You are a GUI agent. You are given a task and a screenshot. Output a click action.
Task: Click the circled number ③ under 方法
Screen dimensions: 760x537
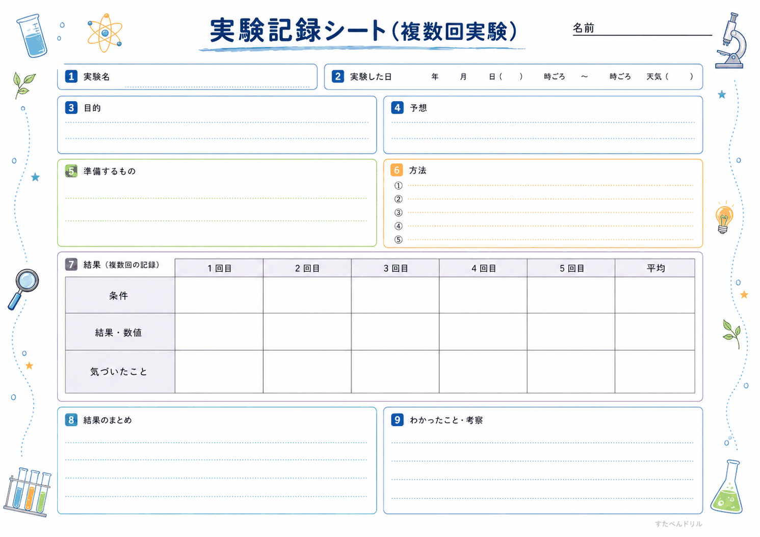pos(398,213)
